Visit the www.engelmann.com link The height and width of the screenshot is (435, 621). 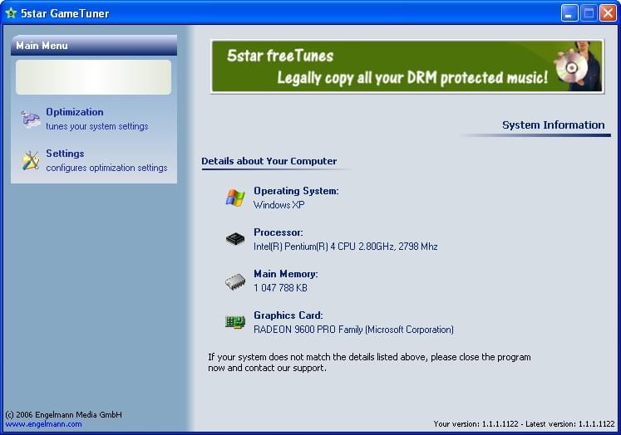pyautogui.click(x=43, y=424)
